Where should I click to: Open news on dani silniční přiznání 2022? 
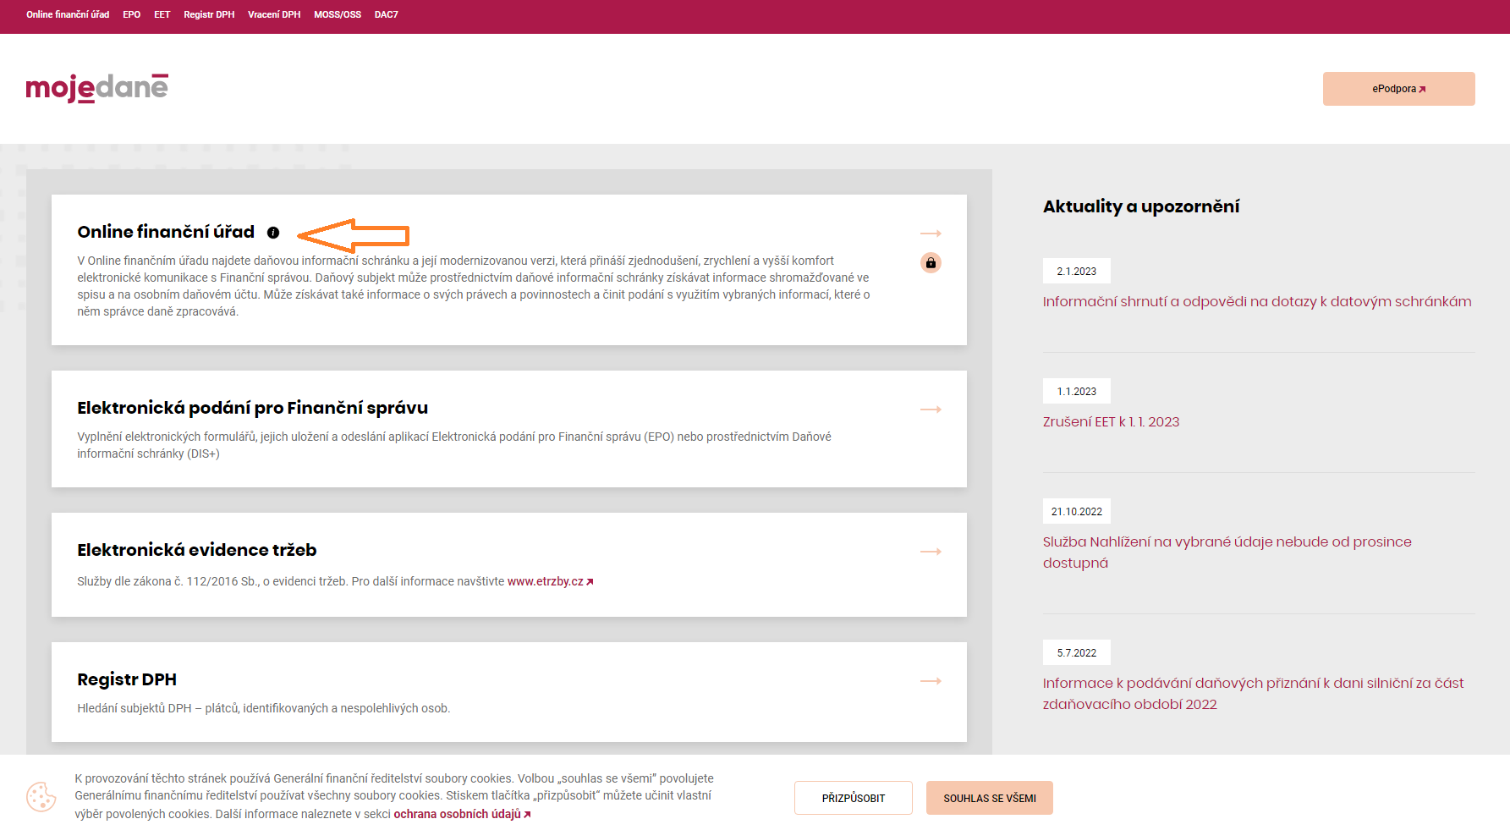1253,694
